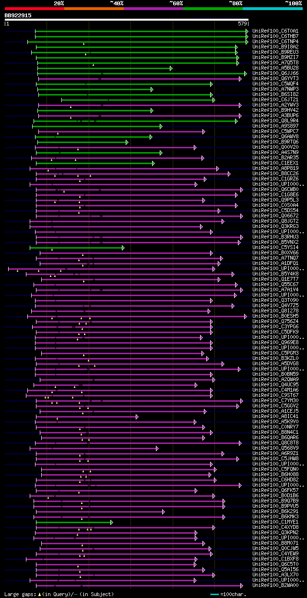
Task: Click the BB922915 query name label
Action: click(x=18, y=15)
